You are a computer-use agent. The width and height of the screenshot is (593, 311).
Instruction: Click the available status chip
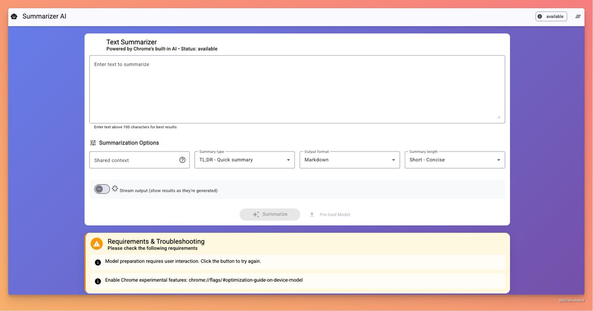click(551, 16)
